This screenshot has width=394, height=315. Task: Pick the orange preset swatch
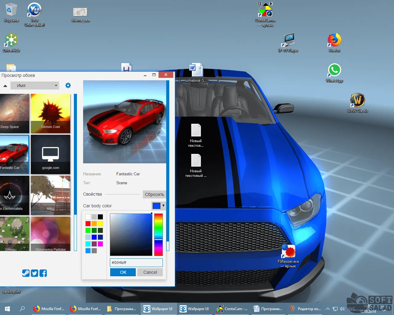click(x=94, y=224)
